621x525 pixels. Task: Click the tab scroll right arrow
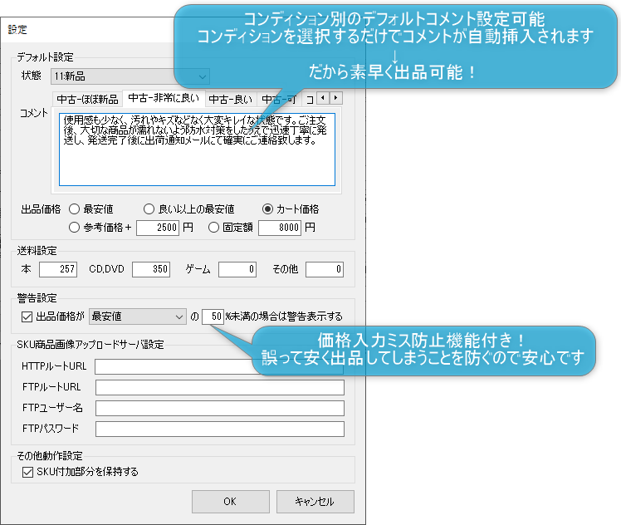pyautogui.click(x=335, y=98)
